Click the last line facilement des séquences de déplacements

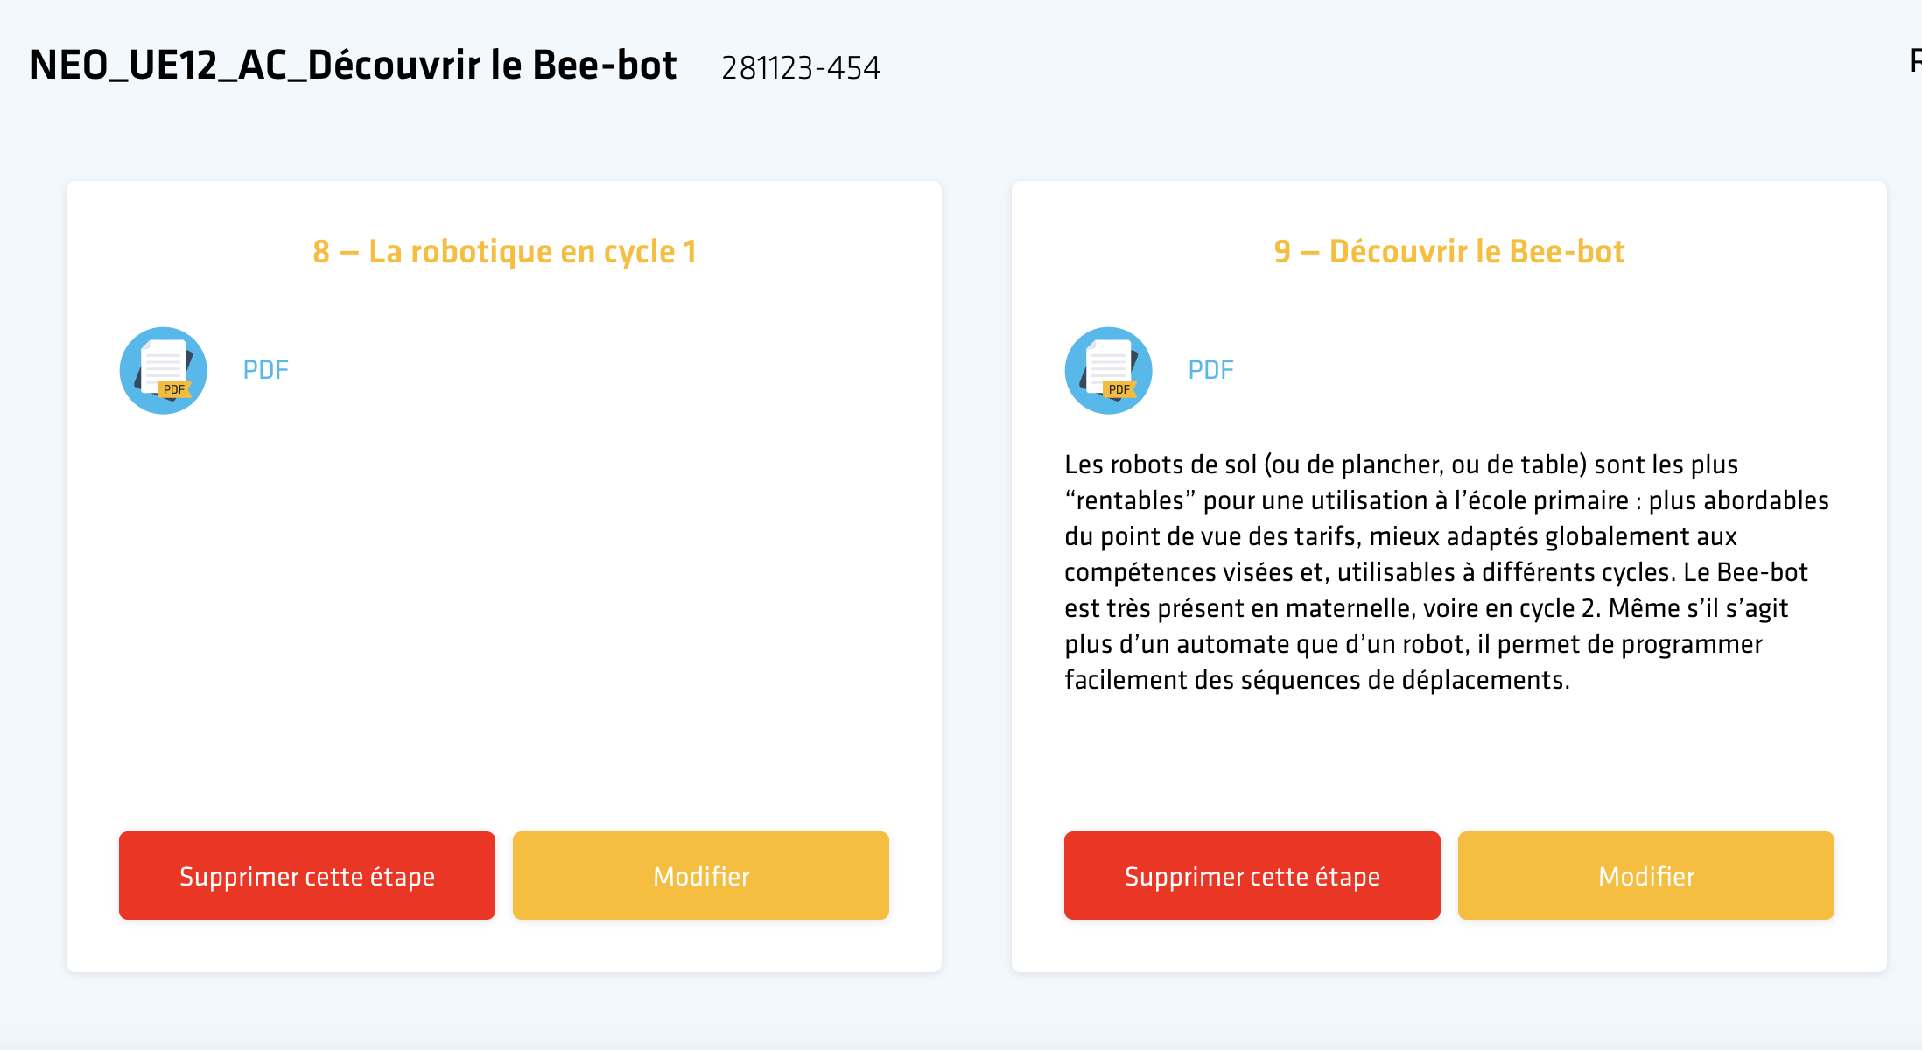(1317, 680)
